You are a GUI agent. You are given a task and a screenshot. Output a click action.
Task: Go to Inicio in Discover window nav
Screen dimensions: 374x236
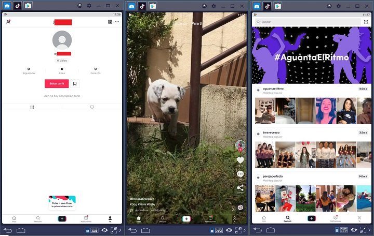263,218
